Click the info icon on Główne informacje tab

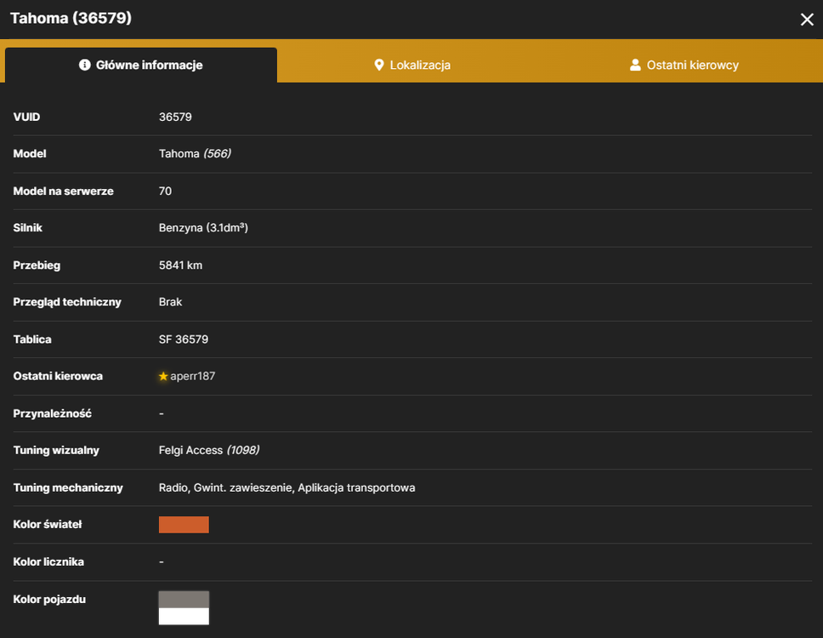[x=84, y=65]
